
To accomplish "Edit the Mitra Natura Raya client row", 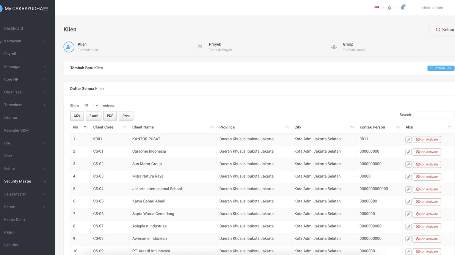I will 408,177.
